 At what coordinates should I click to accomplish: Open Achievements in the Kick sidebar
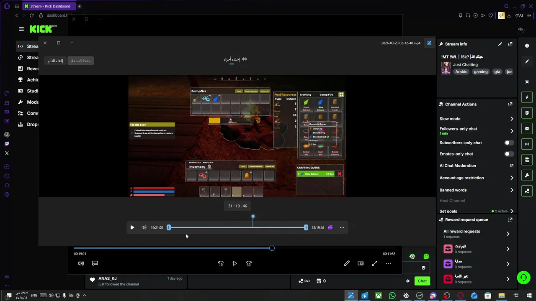[x=28, y=80]
